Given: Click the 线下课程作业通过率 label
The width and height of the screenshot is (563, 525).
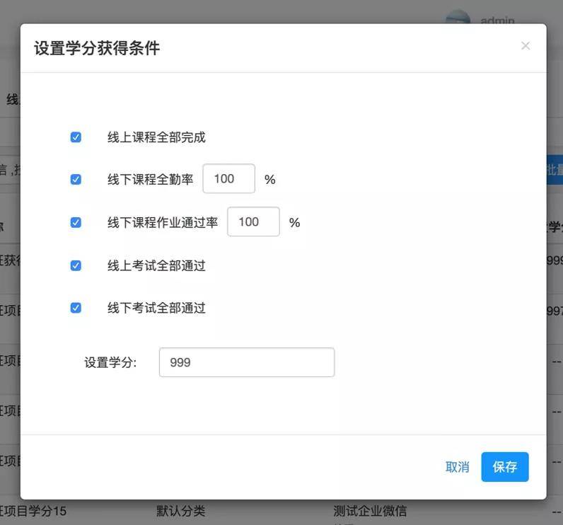Looking at the screenshot, I should [x=163, y=222].
